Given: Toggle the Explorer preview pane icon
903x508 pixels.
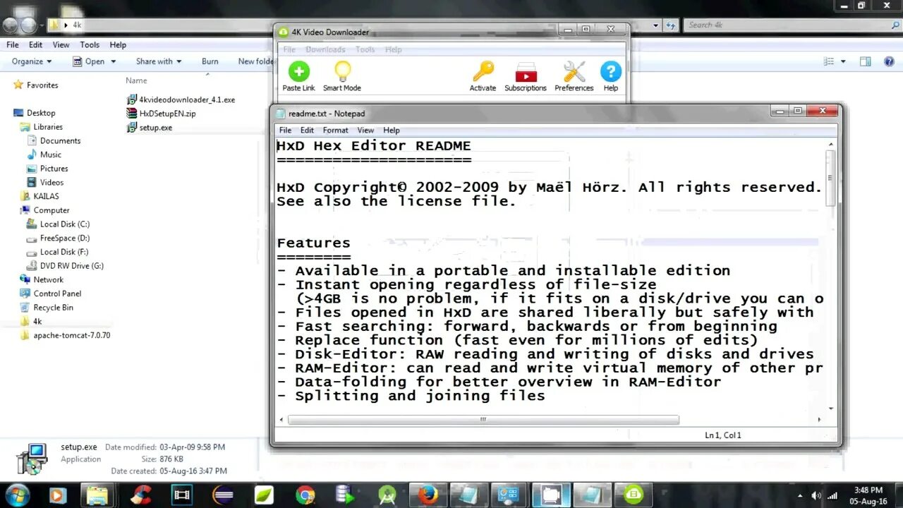Looking at the screenshot, I should click(x=866, y=61).
